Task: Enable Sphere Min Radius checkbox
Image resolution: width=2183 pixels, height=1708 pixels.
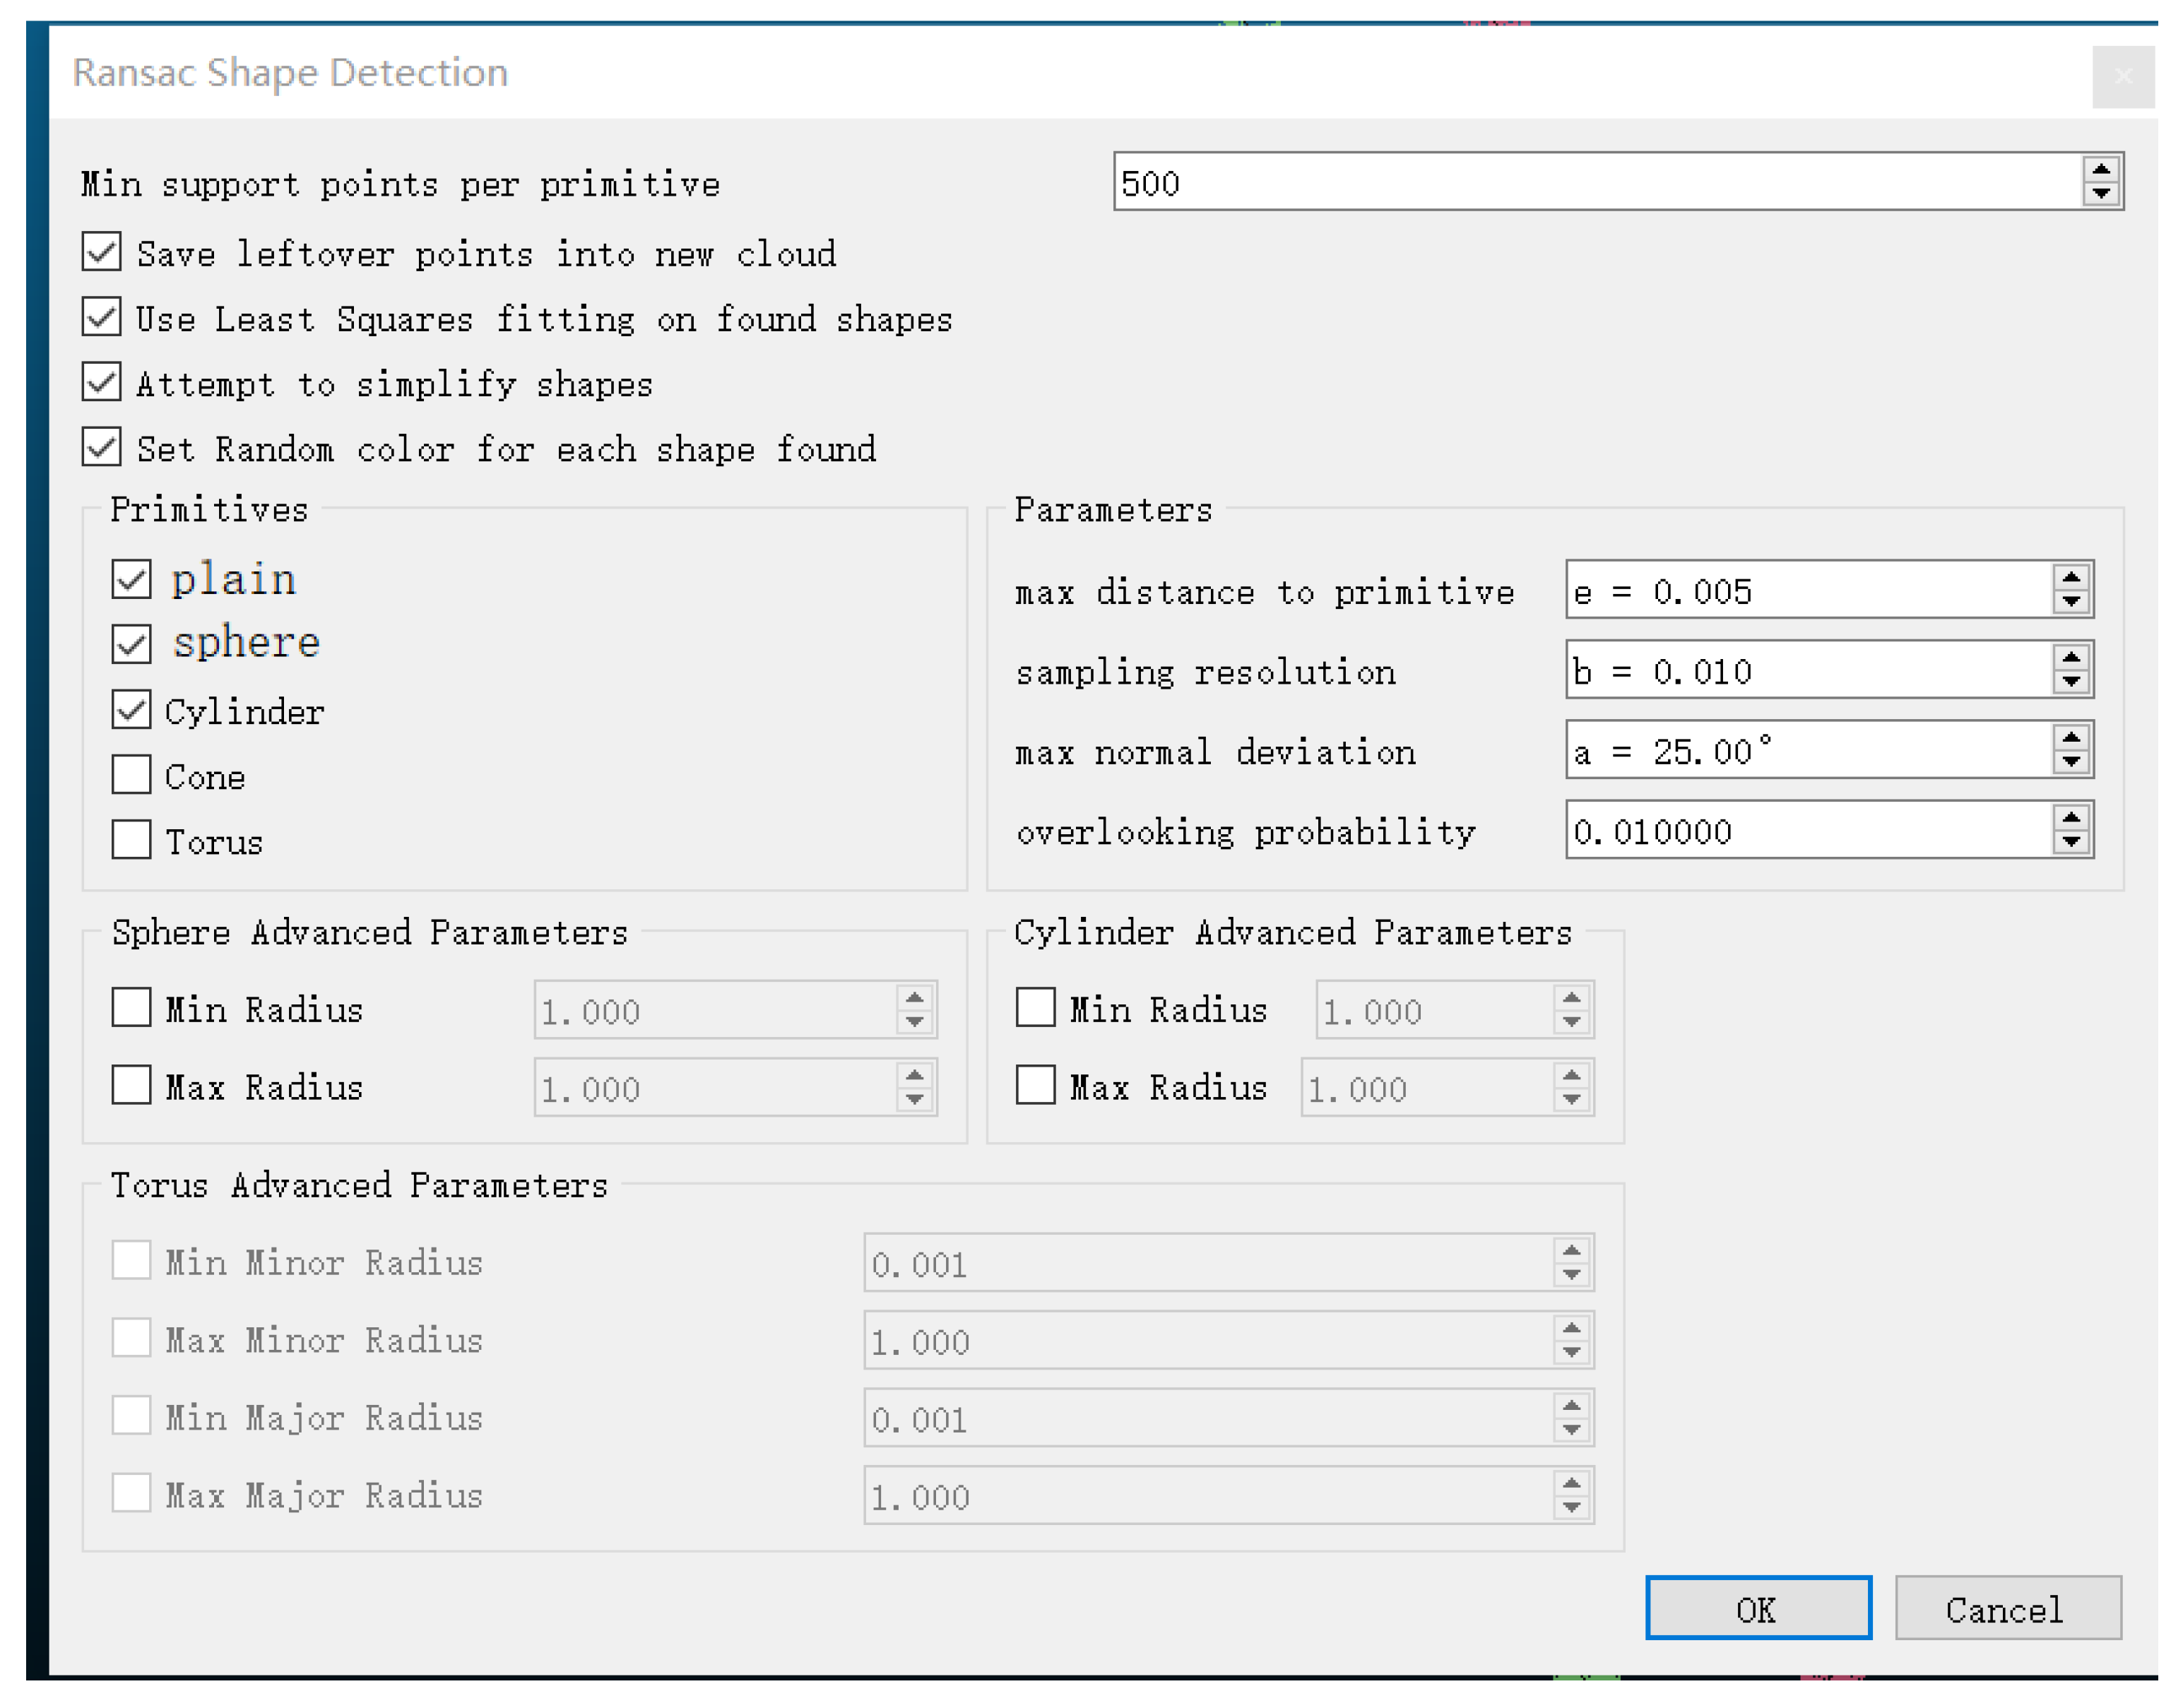Action: (x=131, y=1007)
